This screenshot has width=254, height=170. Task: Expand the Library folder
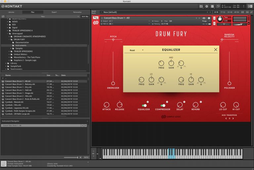pyautogui.click(x=6, y=63)
